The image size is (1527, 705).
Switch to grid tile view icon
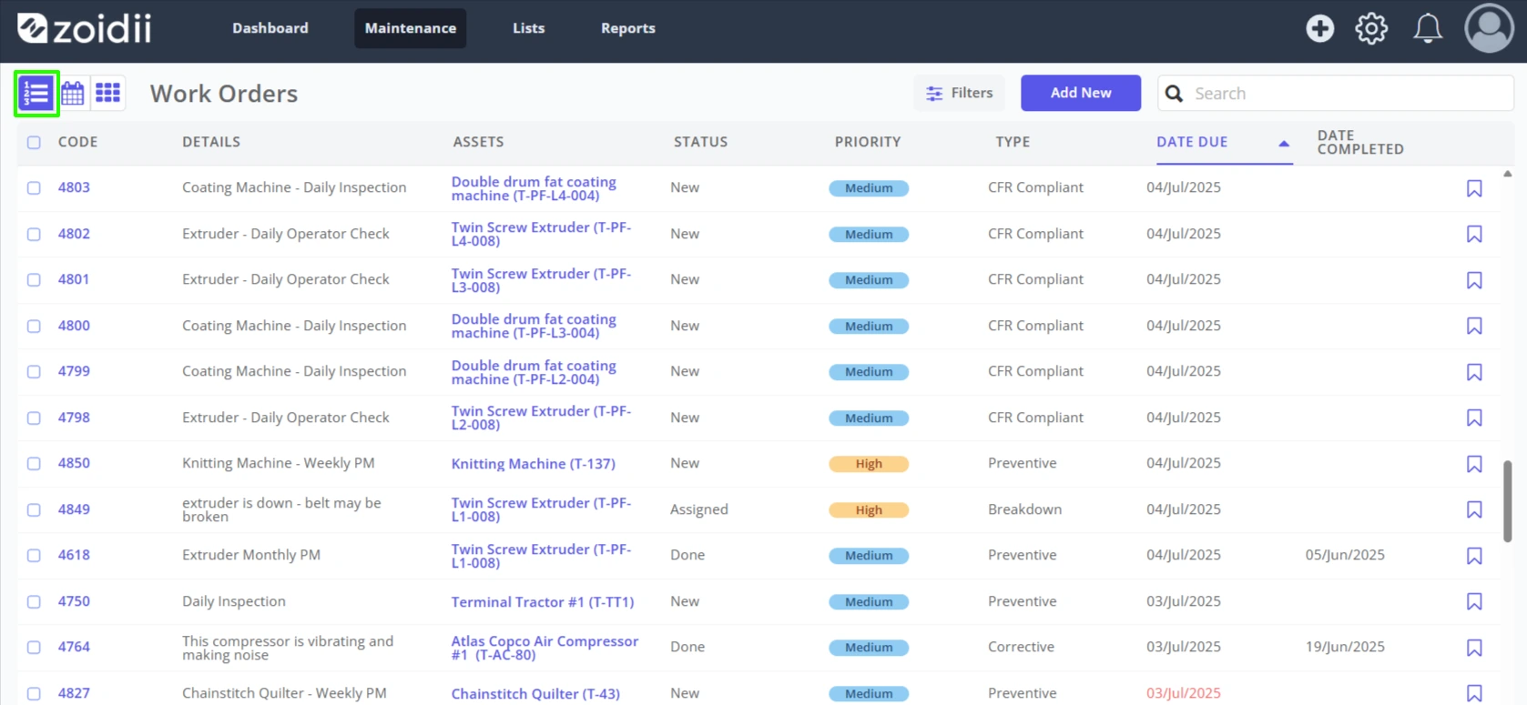pyautogui.click(x=107, y=93)
